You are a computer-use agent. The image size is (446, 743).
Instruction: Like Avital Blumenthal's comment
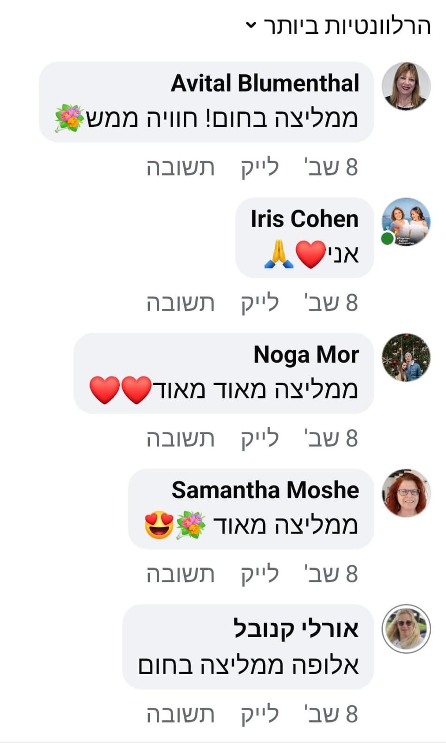pyautogui.click(x=260, y=167)
